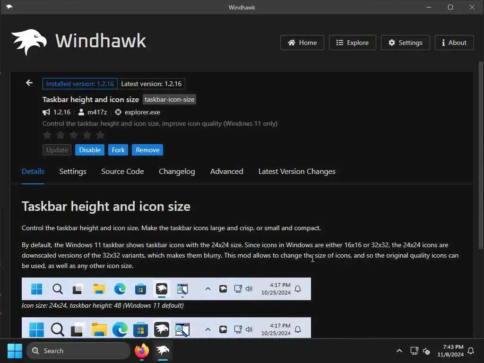Rate the mod four stars
484x363 pixels.
click(87, 135)
